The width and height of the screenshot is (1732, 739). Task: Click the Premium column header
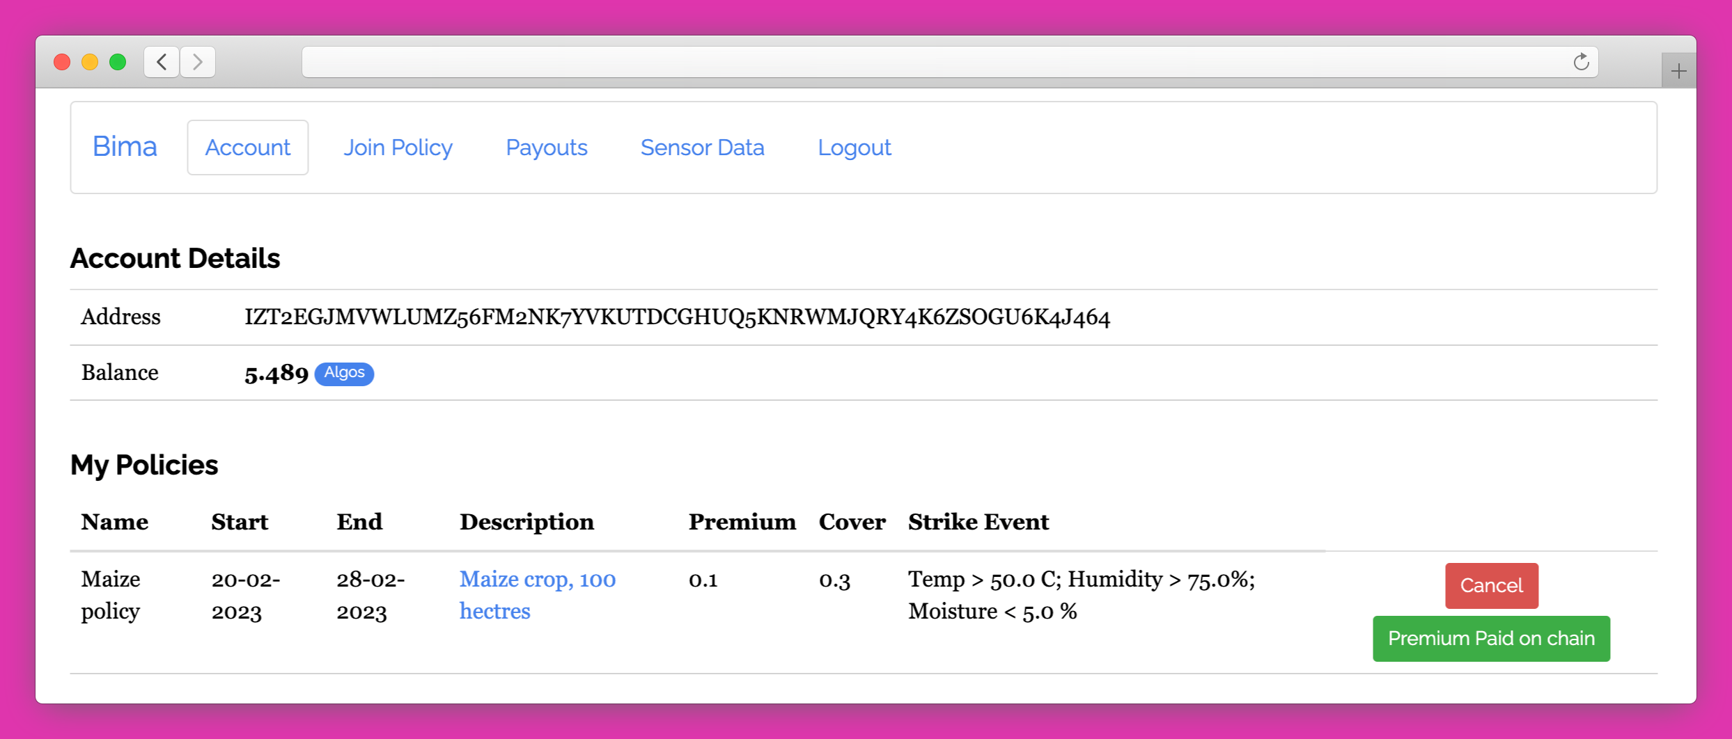pyautogui.click(x=742, y=522)
